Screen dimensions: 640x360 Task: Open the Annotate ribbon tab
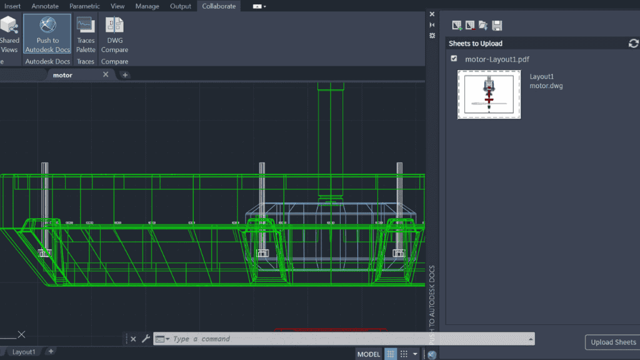45,6
